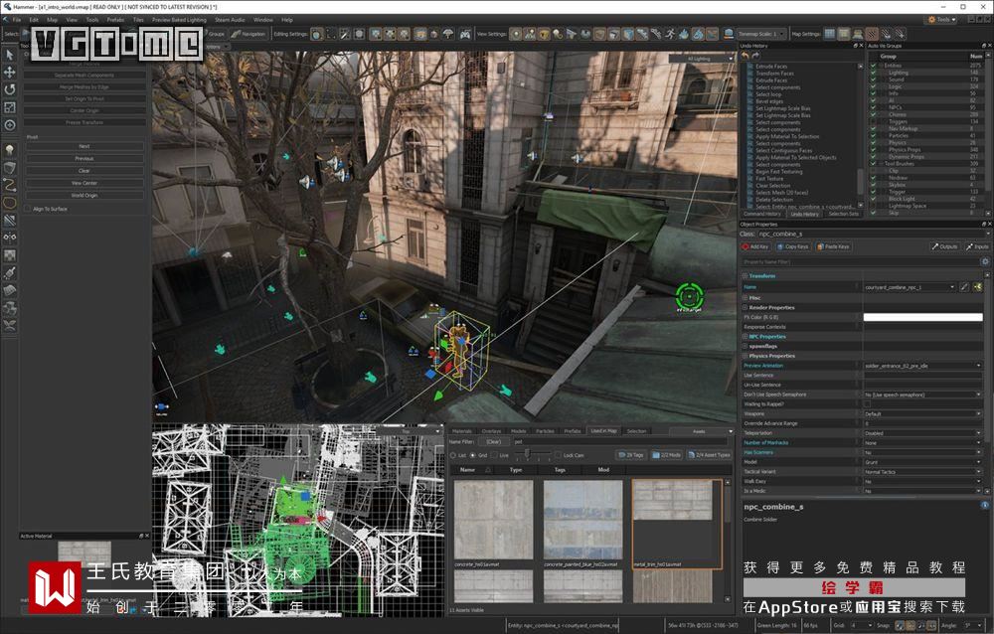Select the Entity lightbulb tool
Image resolution: width=994 pixels, height=634 pixels.
(x=10, y=150)
